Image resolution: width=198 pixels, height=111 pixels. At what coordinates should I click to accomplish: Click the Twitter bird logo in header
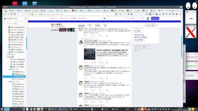[105, 18]
